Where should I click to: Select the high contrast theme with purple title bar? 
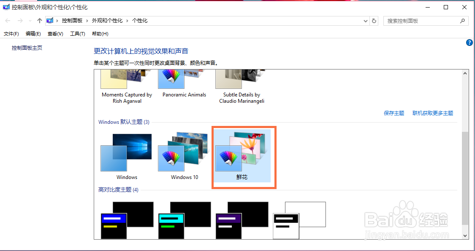point(242,220)
